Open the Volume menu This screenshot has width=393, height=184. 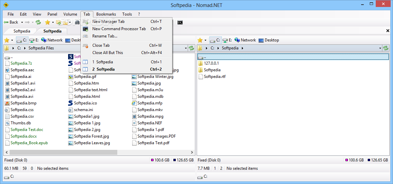70,14
